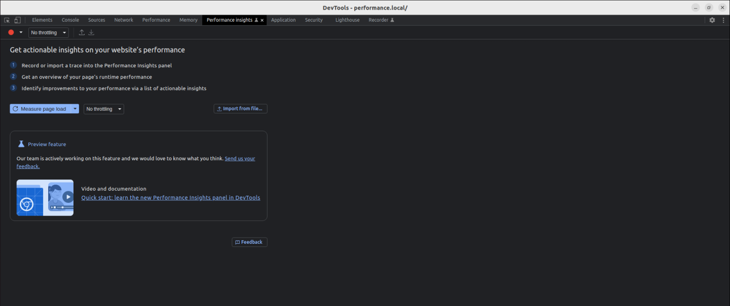Expand the arrow beside Measure page load

click(75, 109)
